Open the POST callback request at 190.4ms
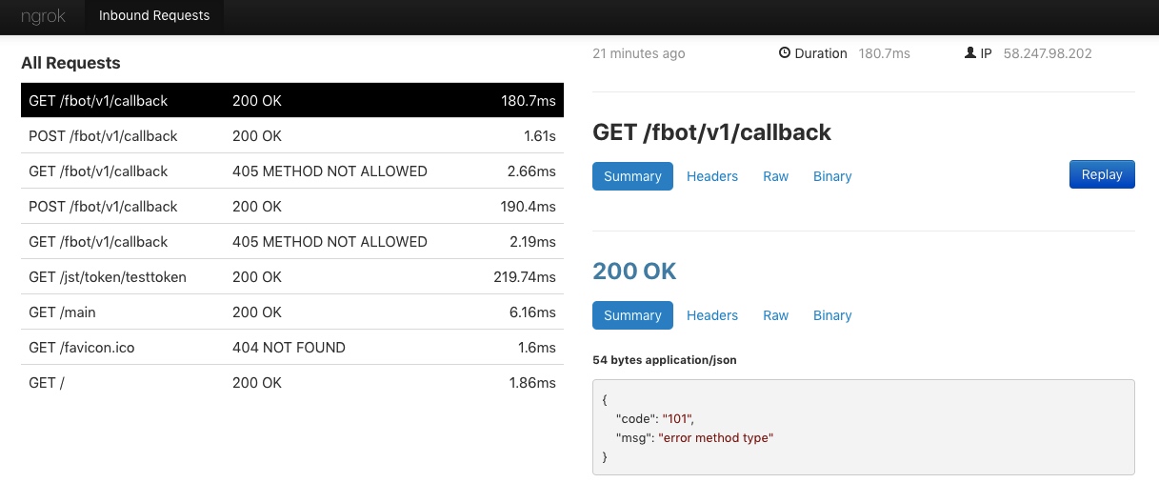Image resolution: width=1159 pixels, height=503 pixels. 291,207
